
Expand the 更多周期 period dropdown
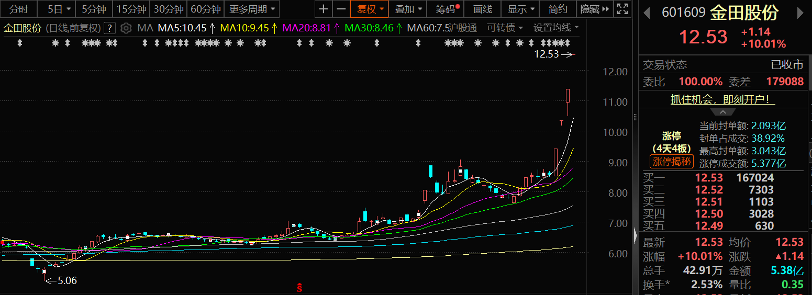tap(252, 9)
